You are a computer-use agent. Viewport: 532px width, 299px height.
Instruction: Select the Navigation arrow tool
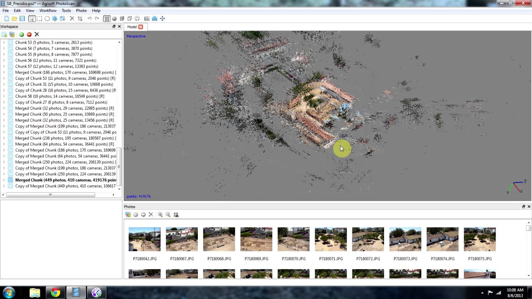[x=32, y=19]
